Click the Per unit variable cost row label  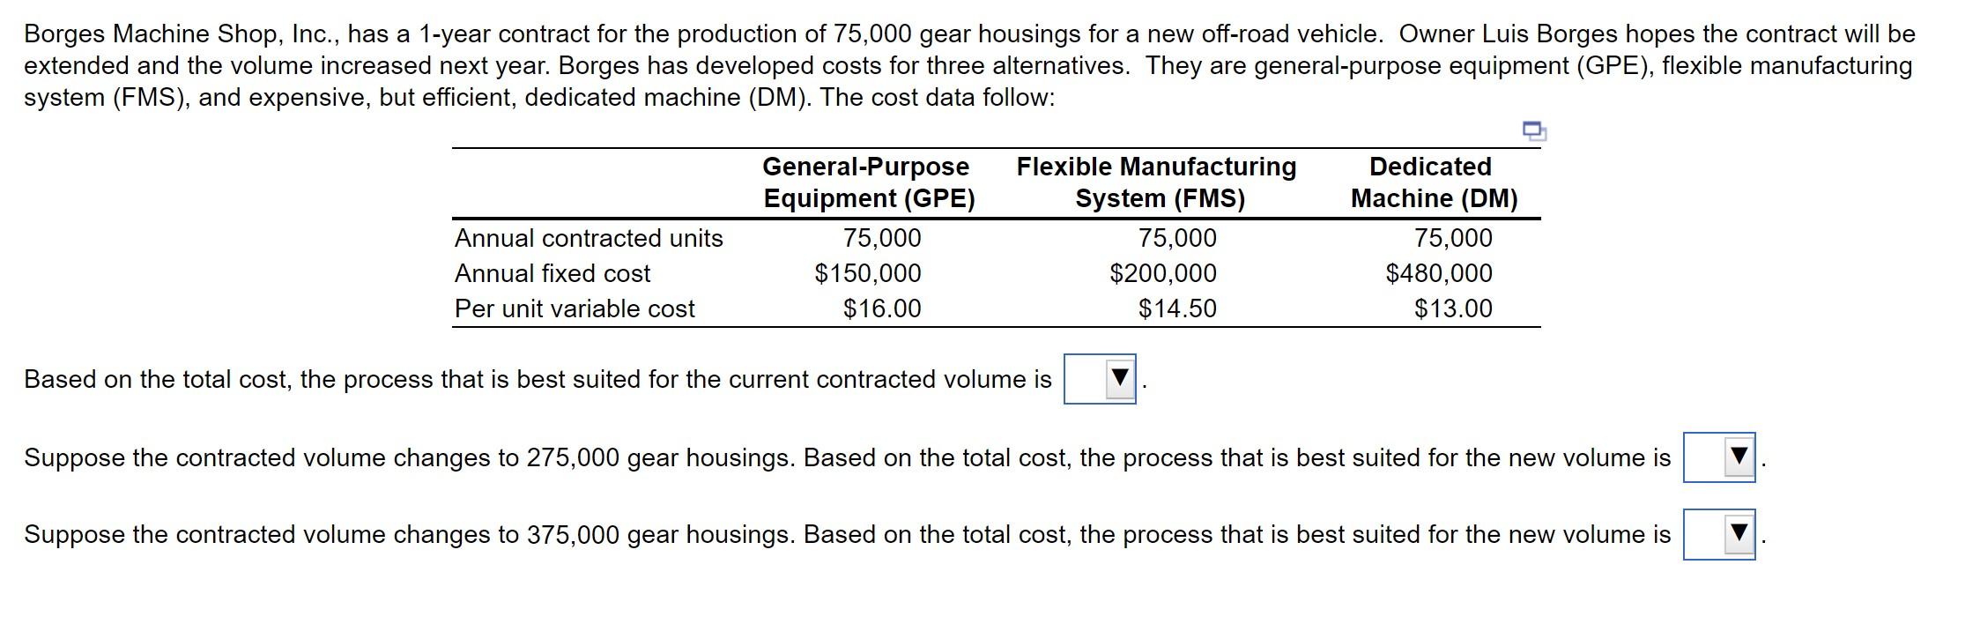tap(574, 308)
